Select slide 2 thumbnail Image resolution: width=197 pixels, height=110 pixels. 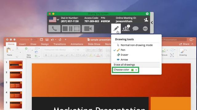click(x=16, y=75)
